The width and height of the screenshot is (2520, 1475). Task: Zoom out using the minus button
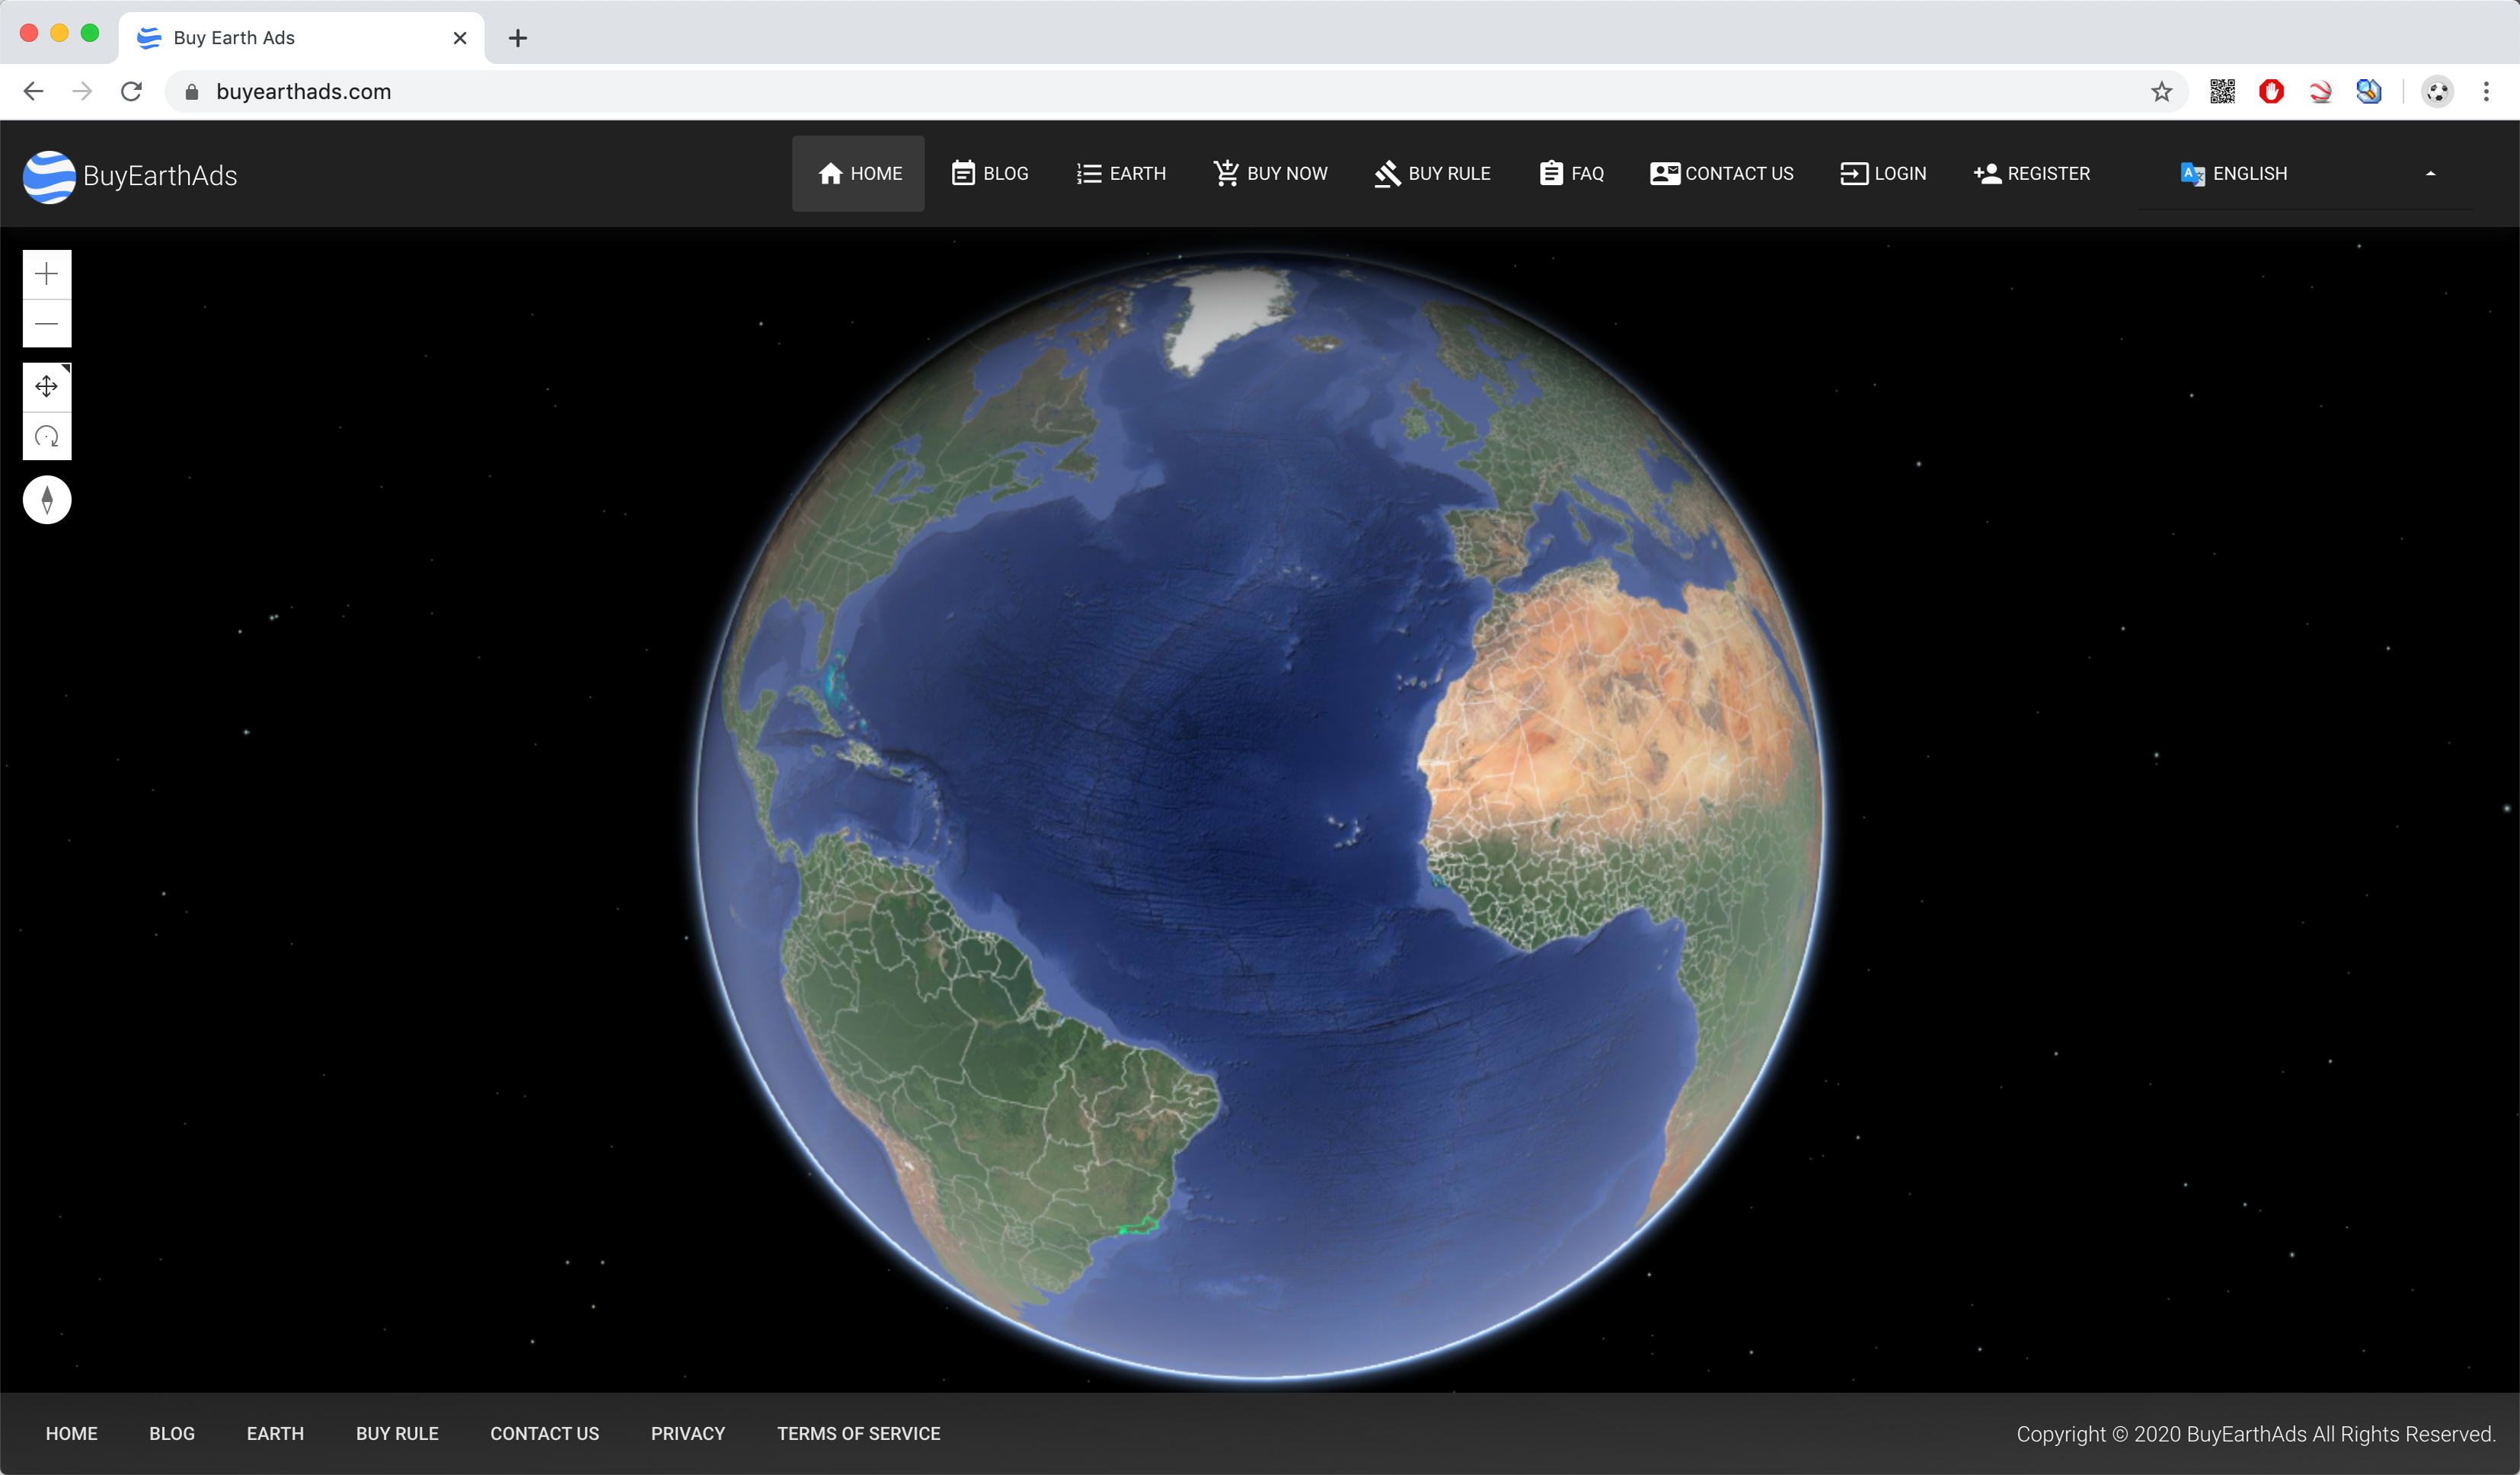pos(47,325)
